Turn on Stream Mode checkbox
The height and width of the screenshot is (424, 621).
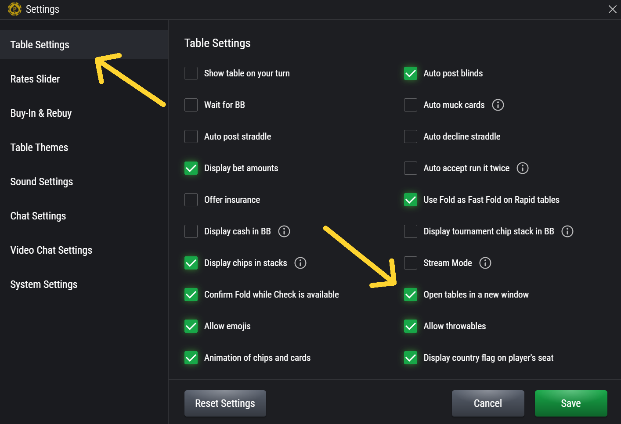click(411, 263)
